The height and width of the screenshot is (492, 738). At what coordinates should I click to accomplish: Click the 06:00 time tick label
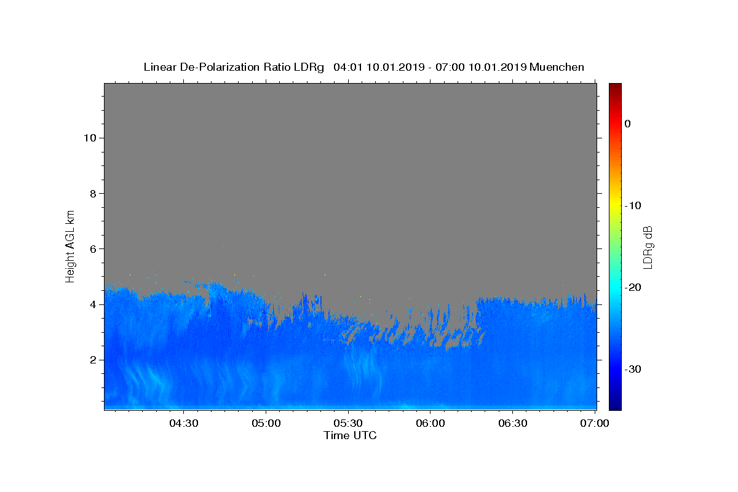(430, 423)
